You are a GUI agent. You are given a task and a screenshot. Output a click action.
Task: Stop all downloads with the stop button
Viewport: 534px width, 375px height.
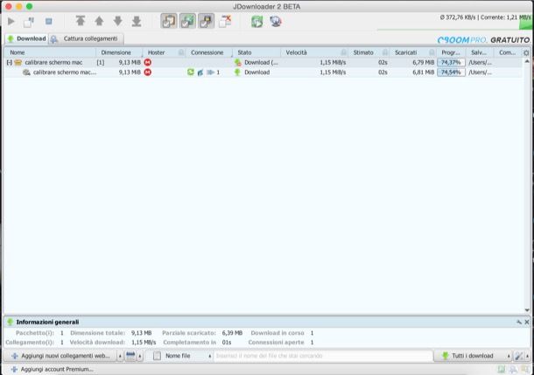[x=49, y=22]
